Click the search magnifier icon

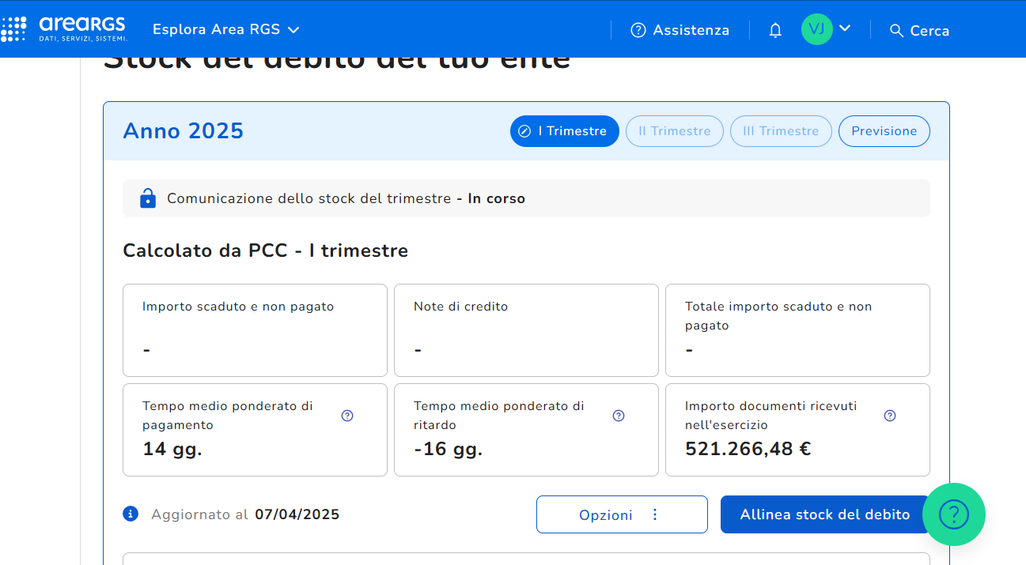896,30
